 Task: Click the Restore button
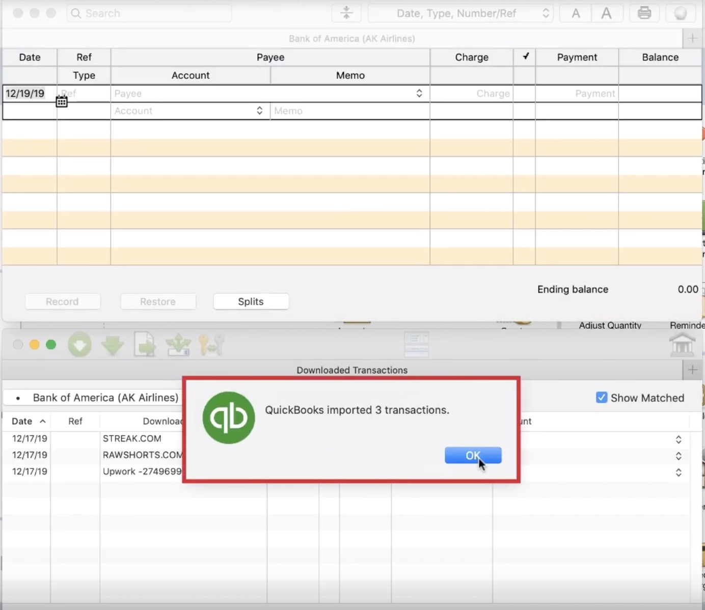pos(158,301)
